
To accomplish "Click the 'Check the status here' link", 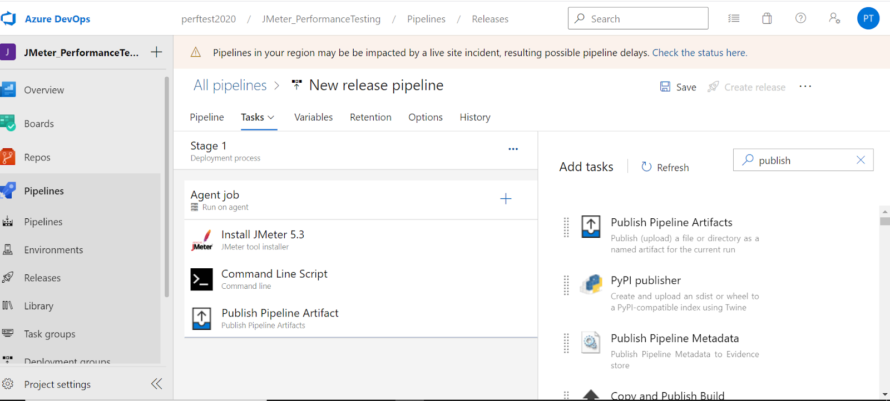I will 700,53.
